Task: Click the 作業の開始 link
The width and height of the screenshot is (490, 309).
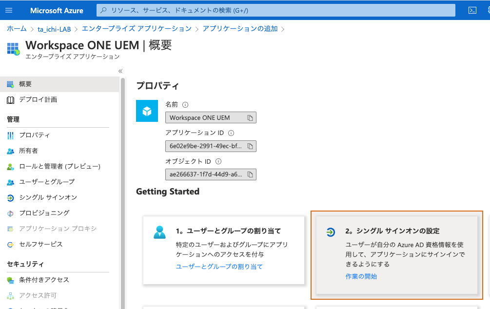Action: (x=361, y=275)
